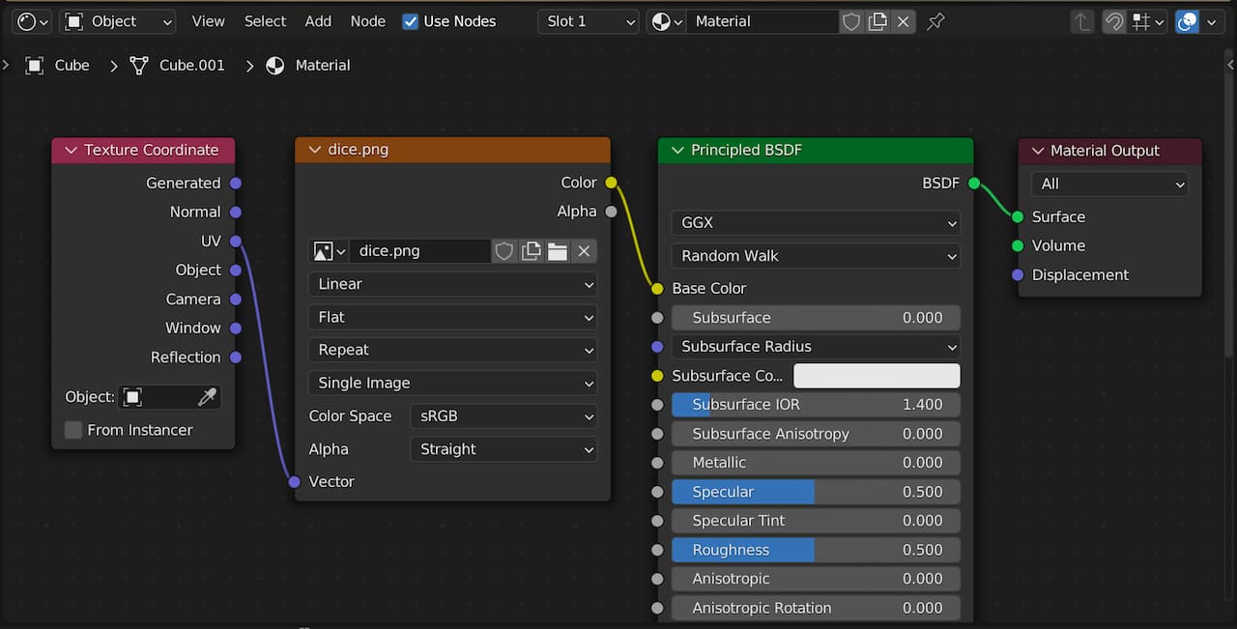Open the GGX distribution dropdown
This screenshot has width=1237, height=629.
(815, 222)
